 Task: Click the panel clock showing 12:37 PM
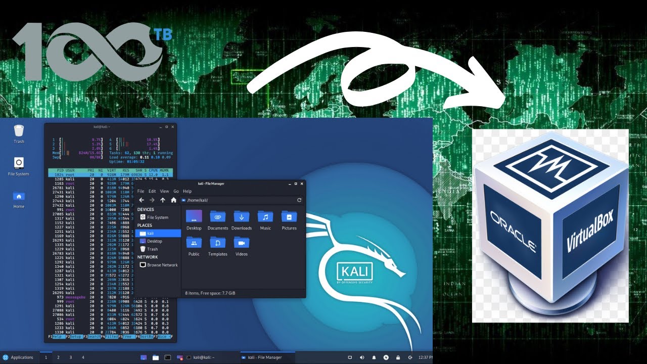point(426,357)
